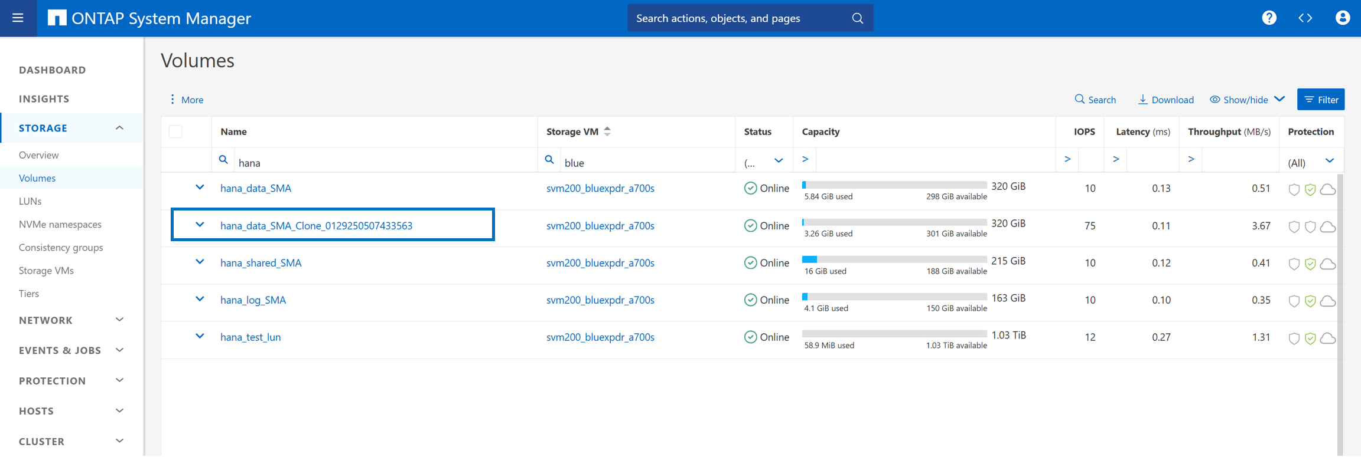Go to LUNs in the sidebar
The image size is (1361, 457).
click(x=30, y=201)
